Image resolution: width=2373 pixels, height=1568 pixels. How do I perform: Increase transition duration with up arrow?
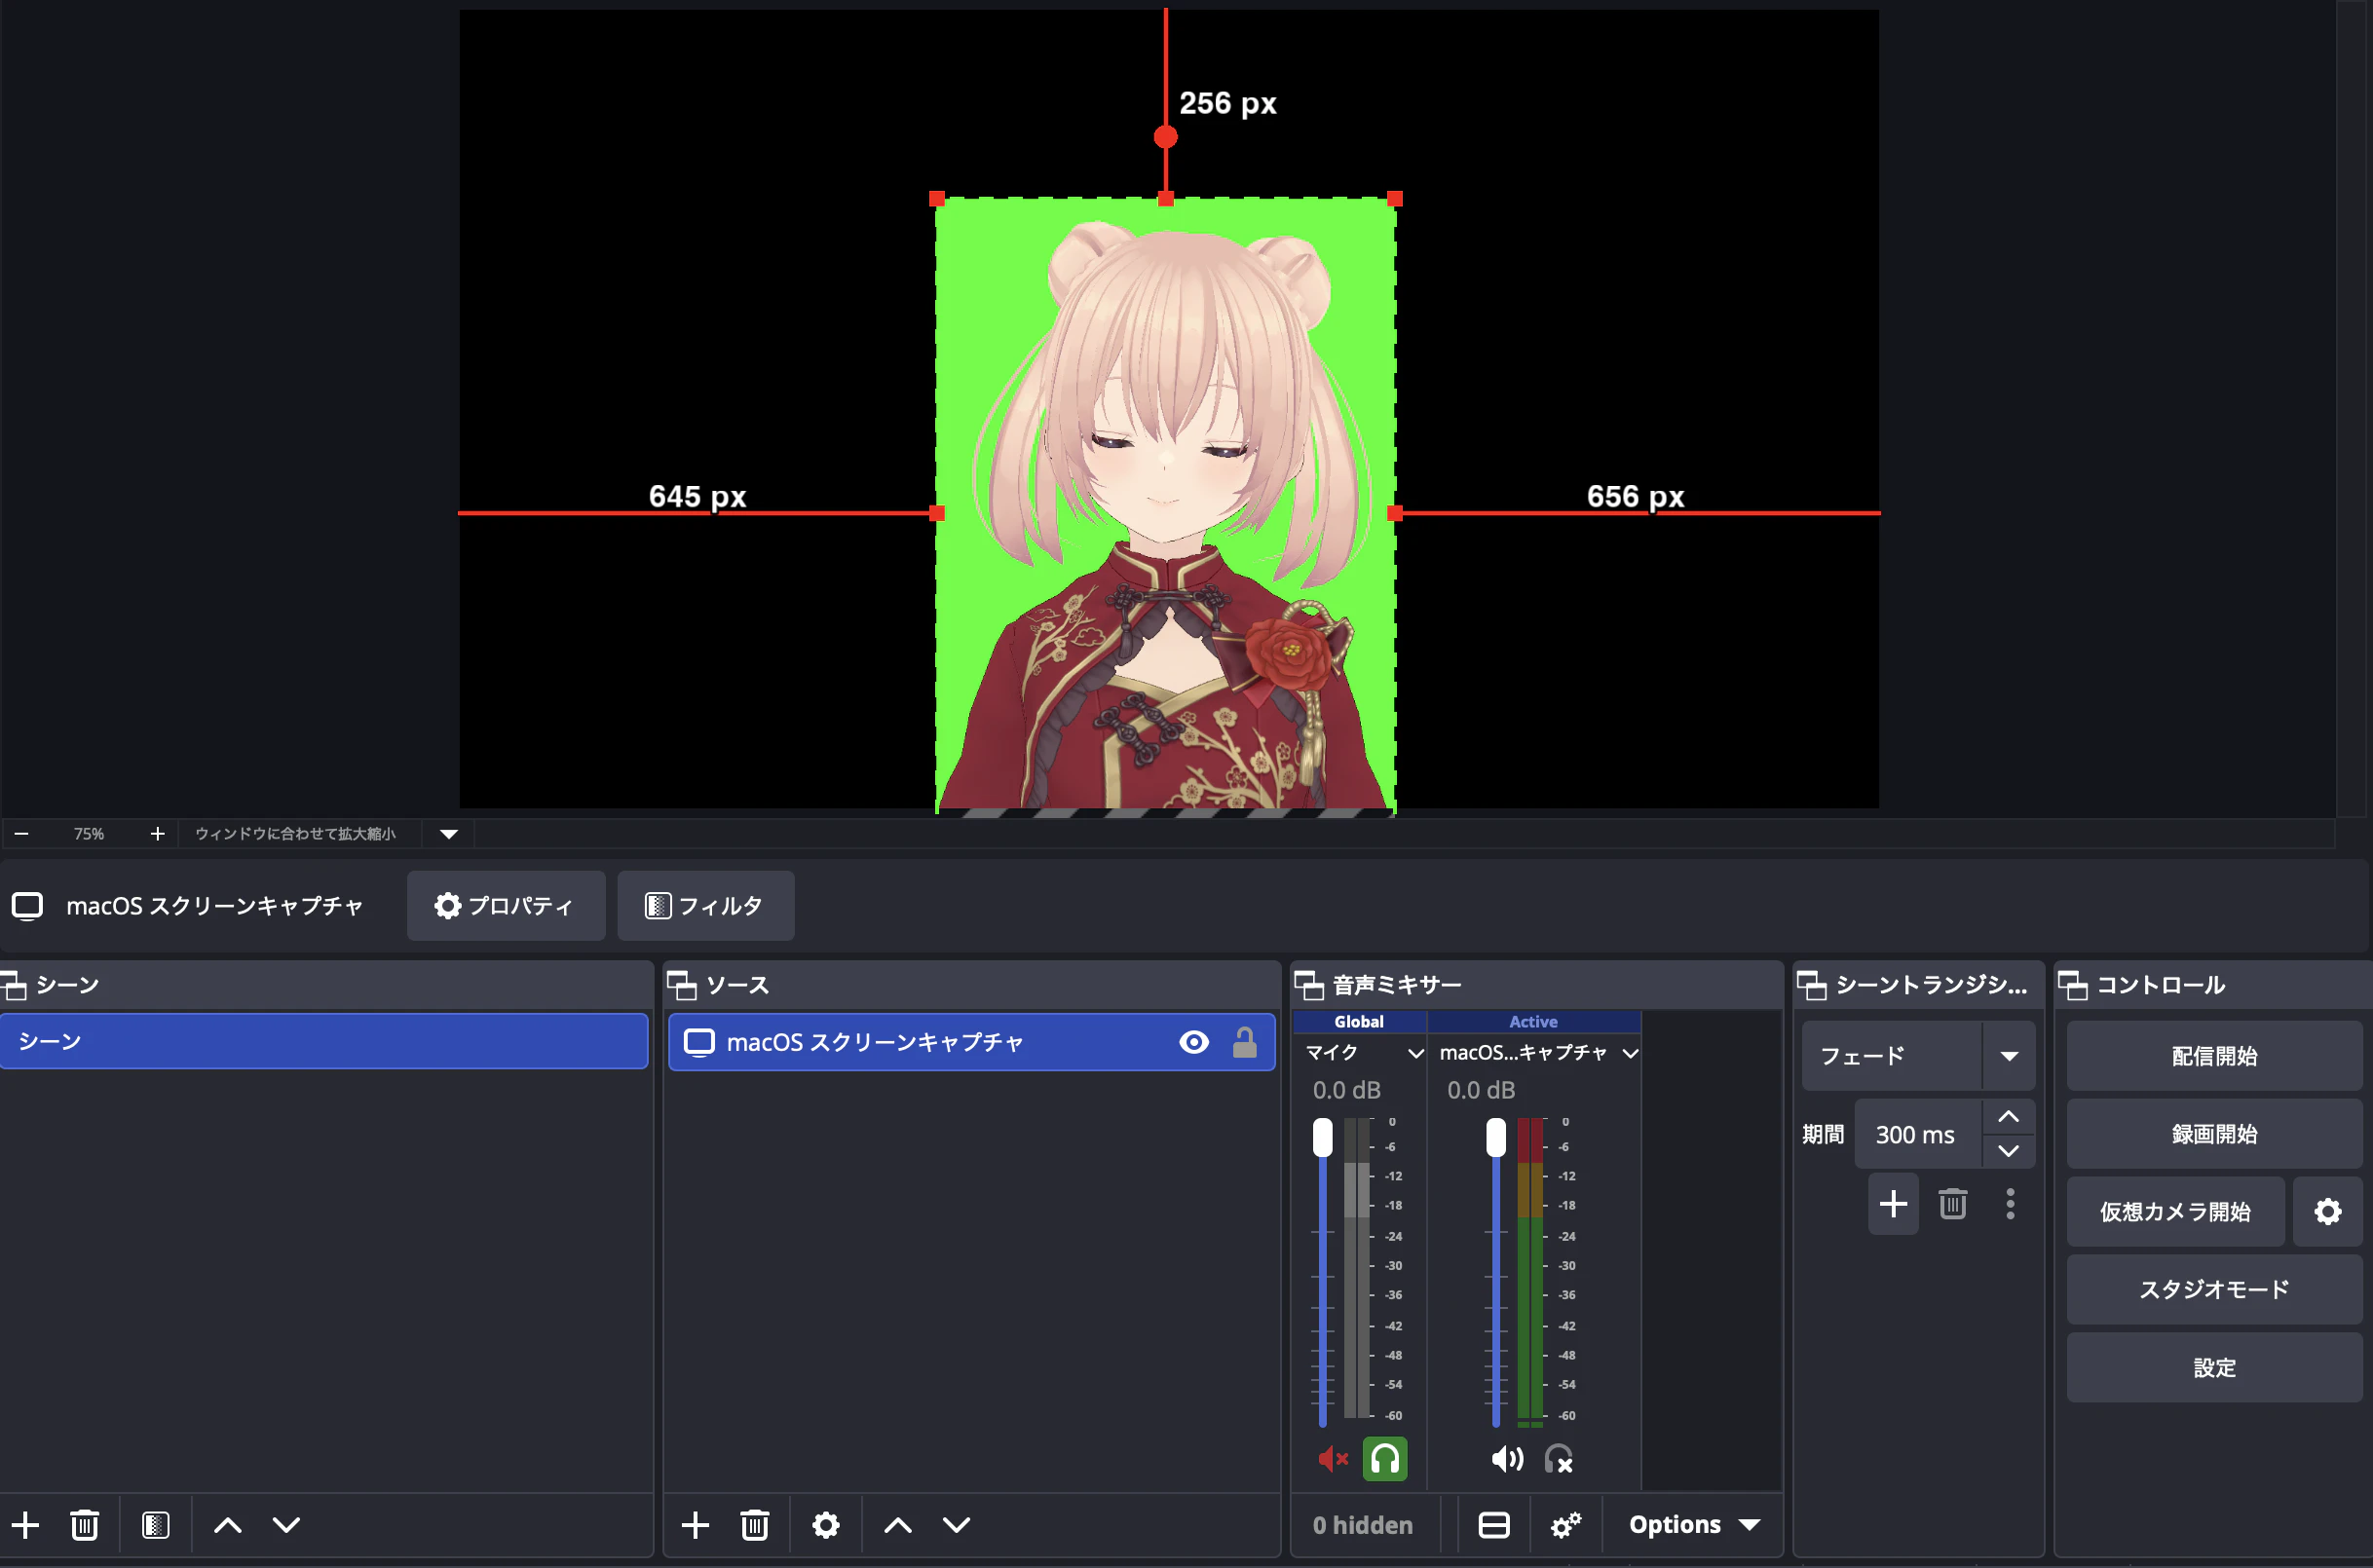2008,1117
